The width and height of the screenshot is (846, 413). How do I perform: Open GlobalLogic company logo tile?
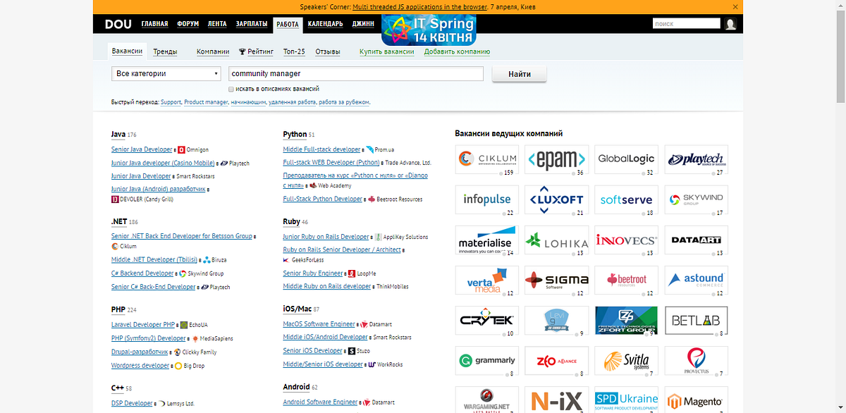(x=627, y=160)
